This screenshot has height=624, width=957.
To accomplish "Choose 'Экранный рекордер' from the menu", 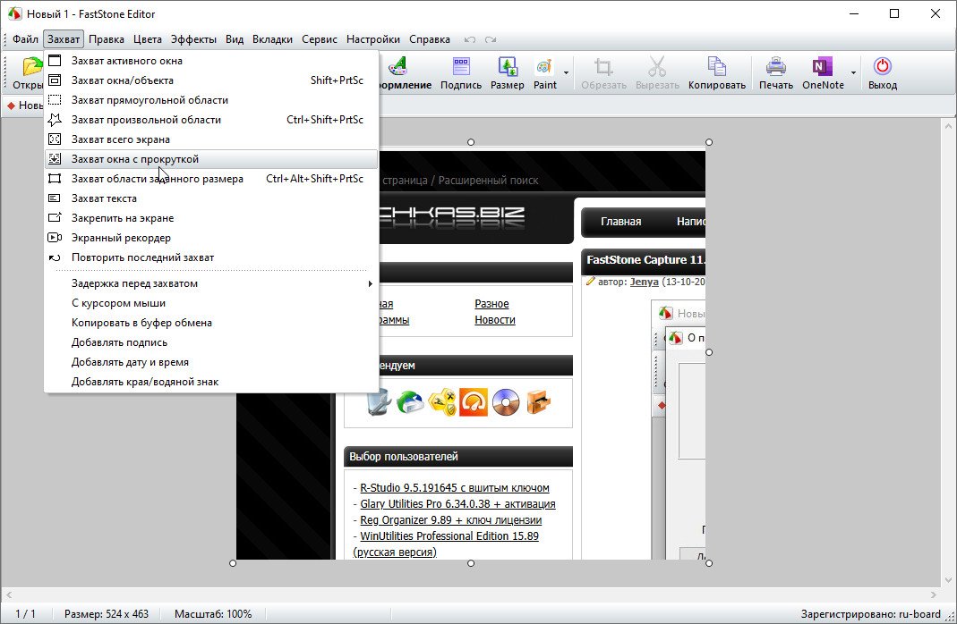I will pos(121,238).
